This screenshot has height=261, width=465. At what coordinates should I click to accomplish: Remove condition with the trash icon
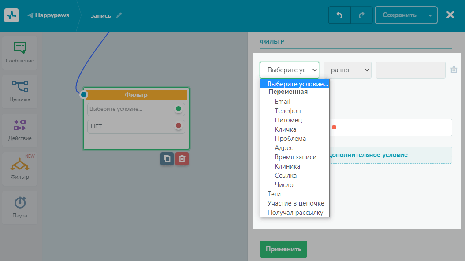click(x=454, y=70)
